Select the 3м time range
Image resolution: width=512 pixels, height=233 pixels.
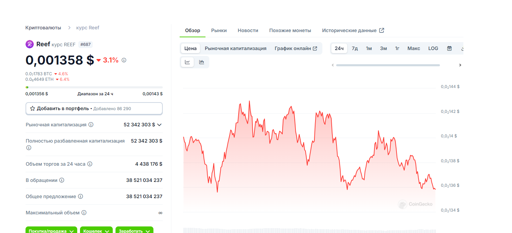[x=383, y=48]
